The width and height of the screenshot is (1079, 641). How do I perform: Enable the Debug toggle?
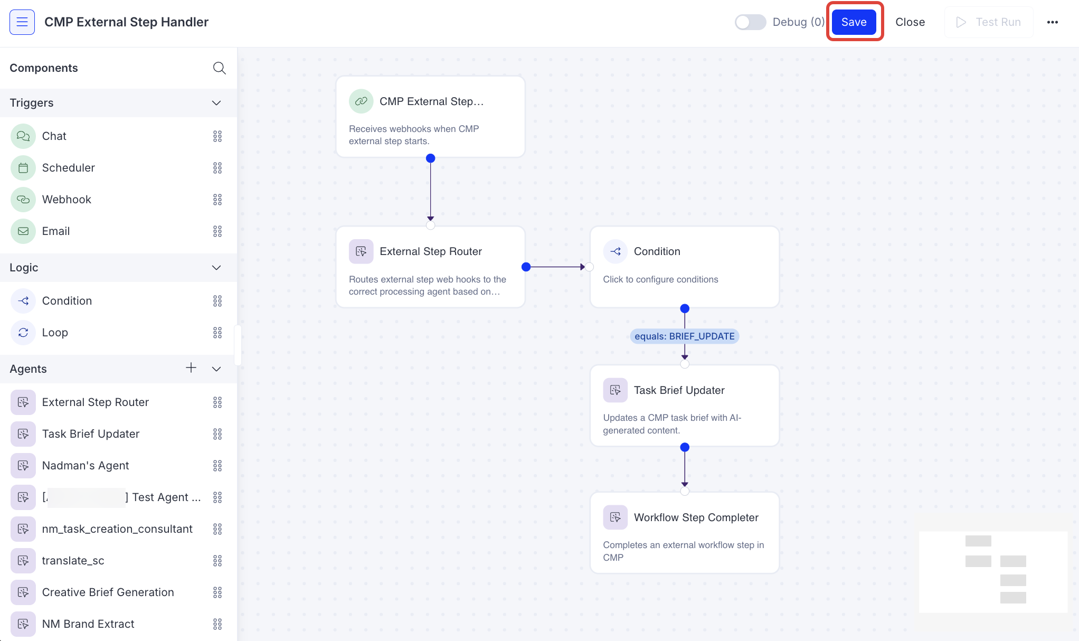coord(750,22)
